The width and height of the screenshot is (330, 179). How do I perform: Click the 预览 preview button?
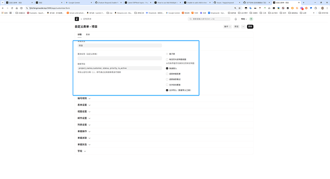coord(237,27)
